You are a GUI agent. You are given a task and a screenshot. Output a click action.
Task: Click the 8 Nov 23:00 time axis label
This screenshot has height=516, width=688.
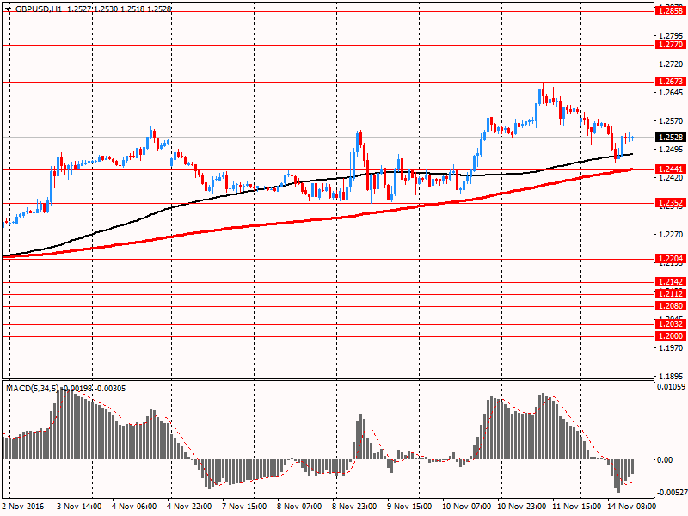(354, 506)
